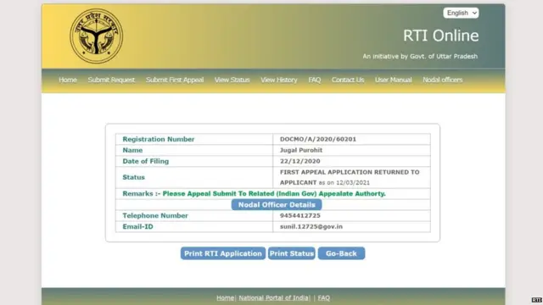Follow the footer Home link

point(225,297)
